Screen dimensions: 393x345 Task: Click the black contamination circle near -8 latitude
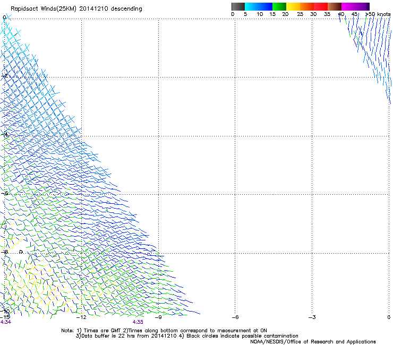(21, 252)
